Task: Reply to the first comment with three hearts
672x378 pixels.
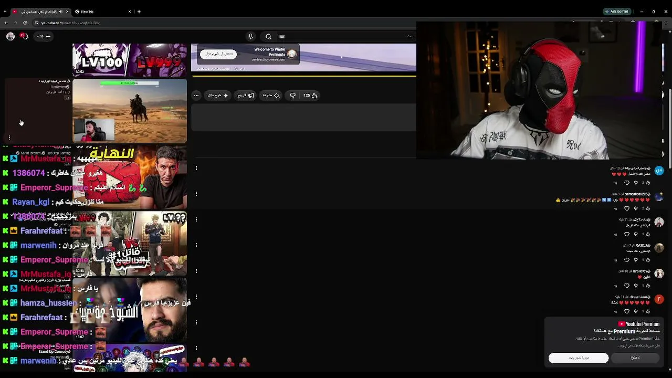Action: 615,183
